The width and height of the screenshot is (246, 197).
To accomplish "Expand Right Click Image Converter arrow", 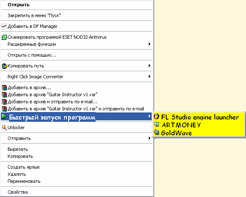I will [x=150, y=77].
